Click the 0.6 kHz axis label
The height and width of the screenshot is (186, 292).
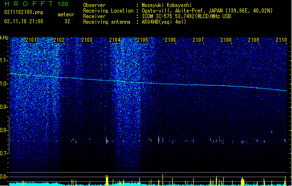[x=4, y=177]
